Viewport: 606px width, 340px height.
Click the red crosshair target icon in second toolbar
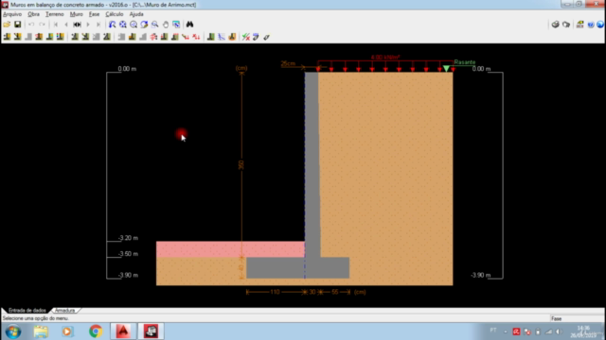[153, 37]
